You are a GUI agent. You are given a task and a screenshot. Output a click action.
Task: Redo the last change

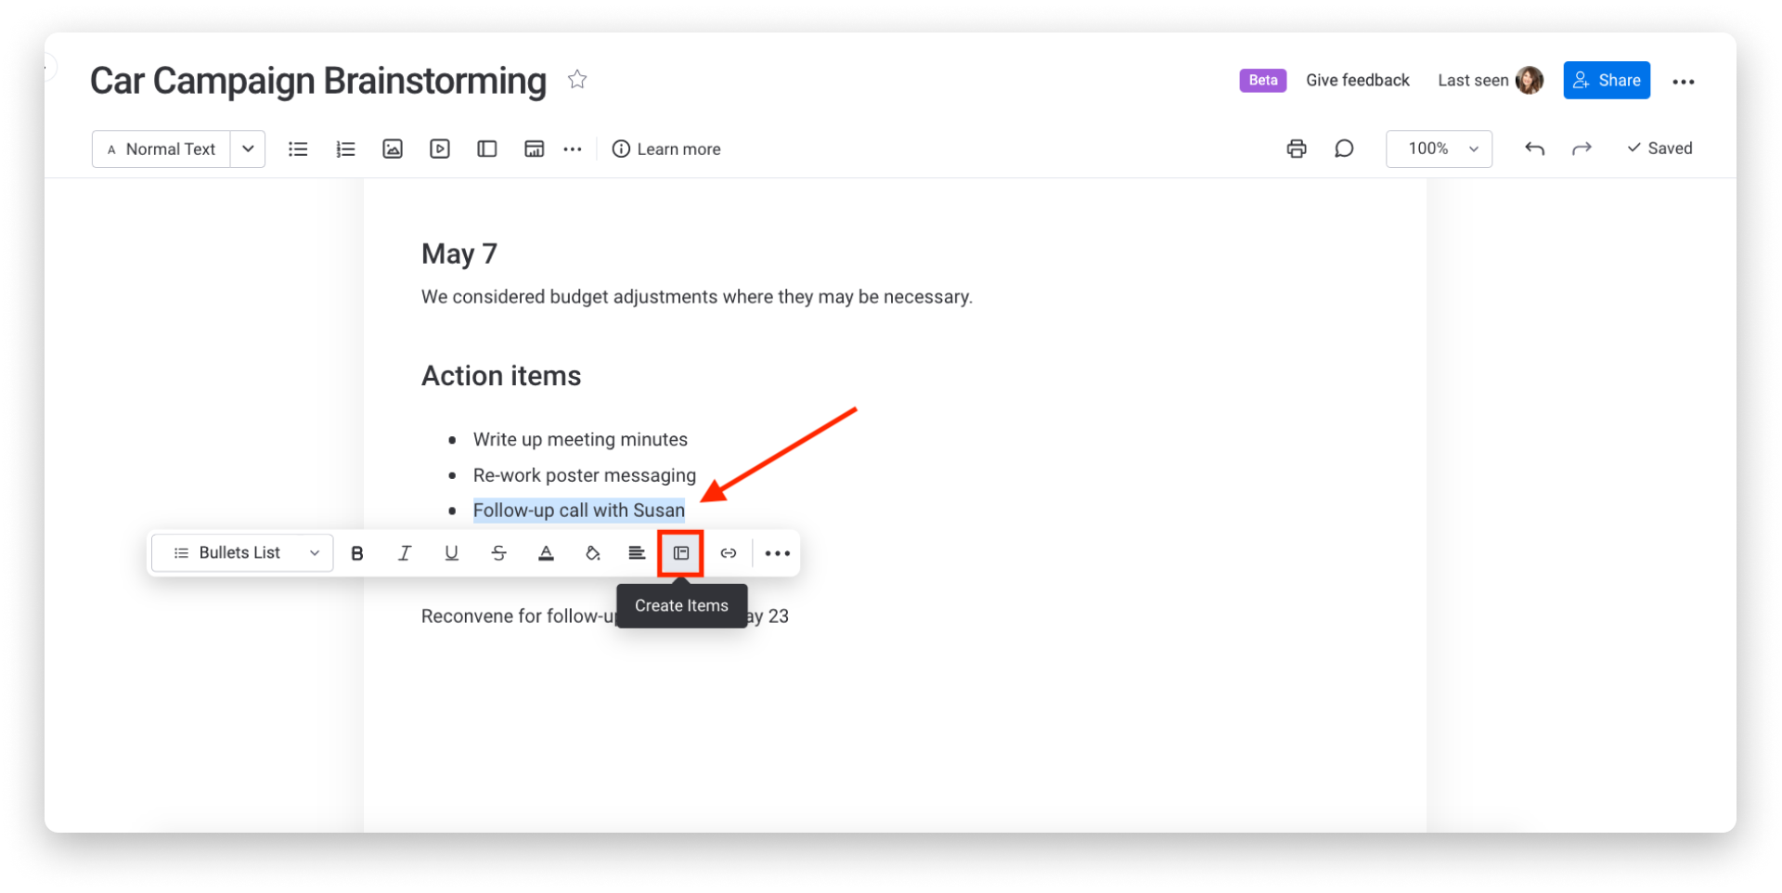[1582, 149]
